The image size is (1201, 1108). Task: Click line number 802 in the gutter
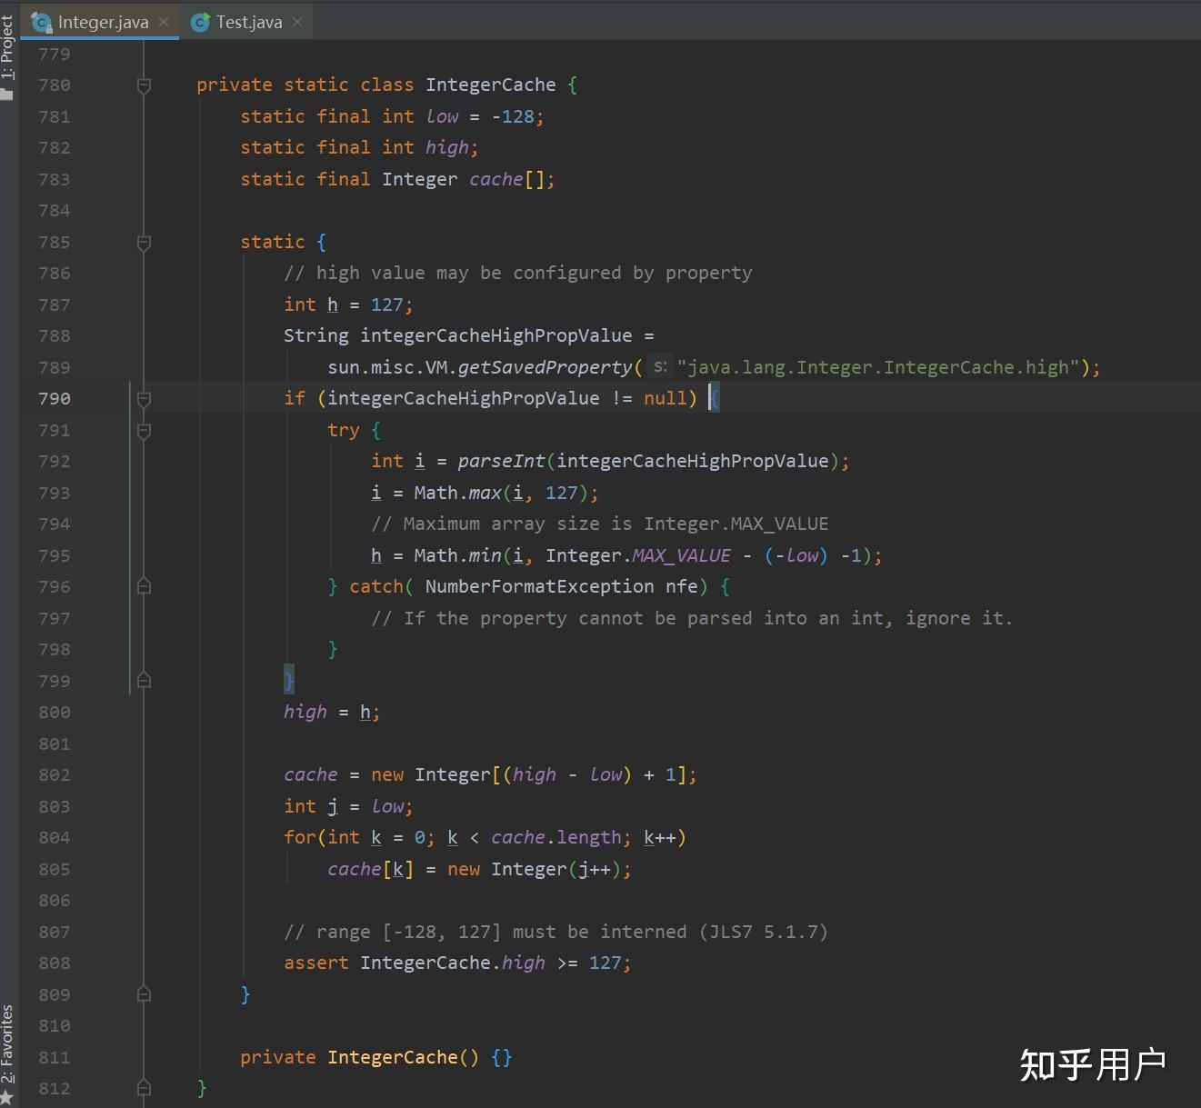tap(55, 774)
